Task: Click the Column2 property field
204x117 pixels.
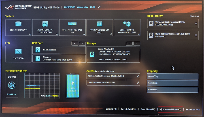Action: tap(173, 90)
